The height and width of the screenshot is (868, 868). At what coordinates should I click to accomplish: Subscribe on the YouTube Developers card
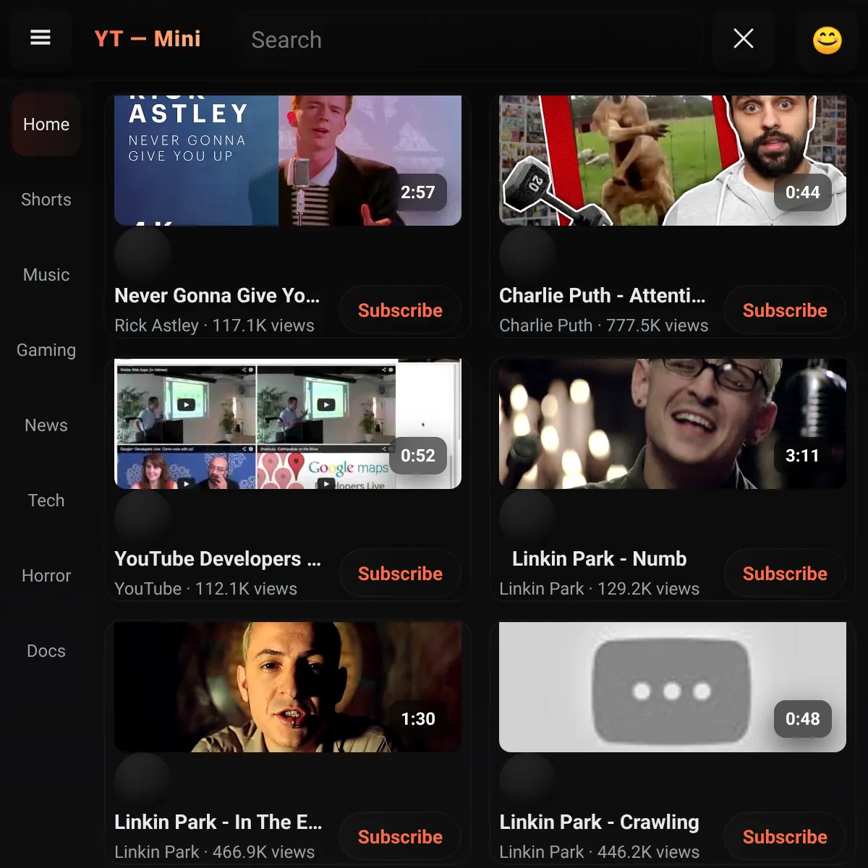[400, 574]
